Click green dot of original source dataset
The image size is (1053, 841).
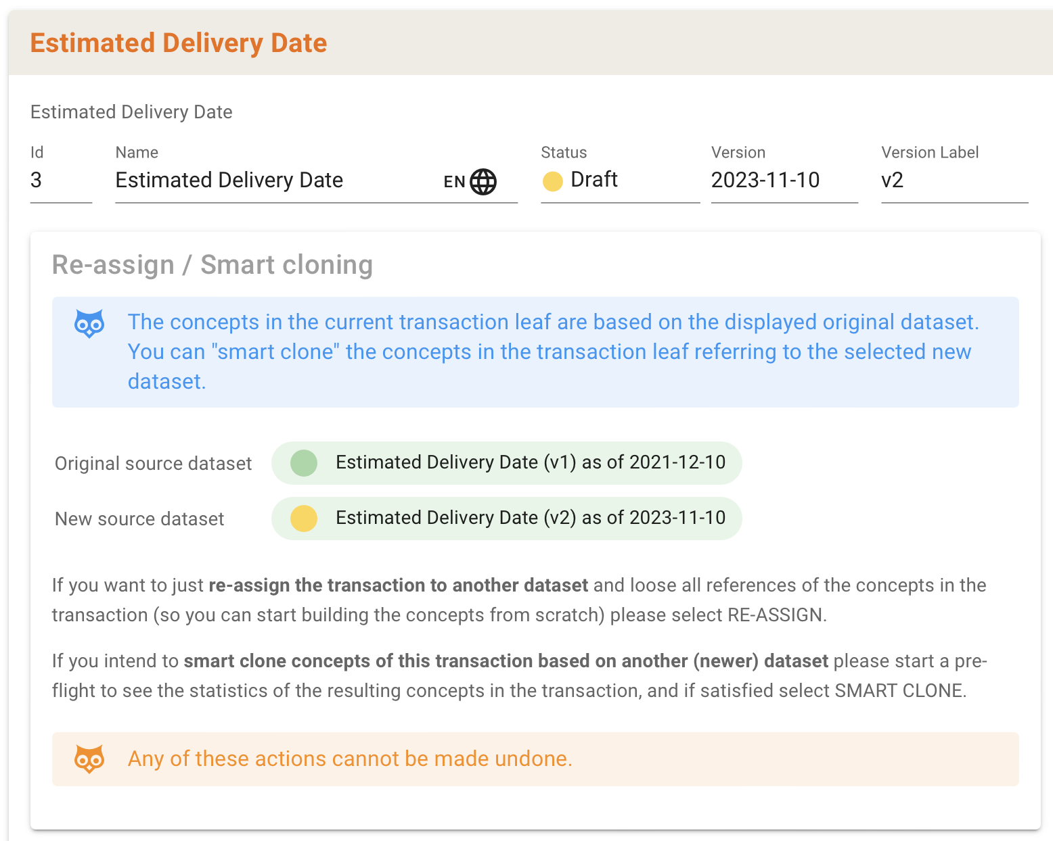(304, 463)
